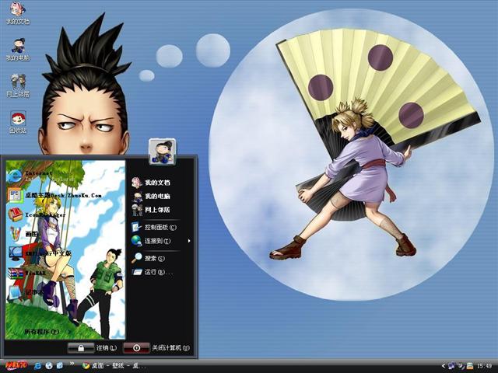Launch KMPlayer中文版 from start menu
Screen dimensions: 498x373
[x=40, y=253]
